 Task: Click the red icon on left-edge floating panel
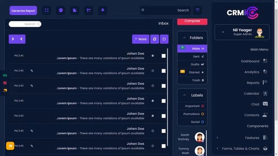pos(5,83)
